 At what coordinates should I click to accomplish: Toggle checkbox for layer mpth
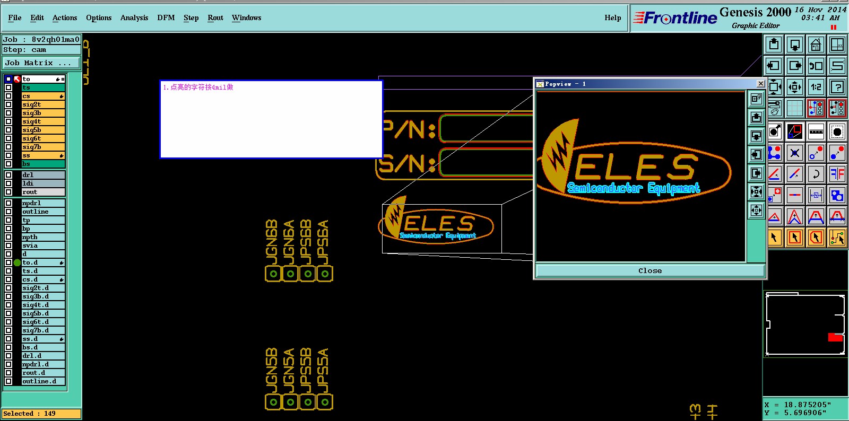pos(8,237)
